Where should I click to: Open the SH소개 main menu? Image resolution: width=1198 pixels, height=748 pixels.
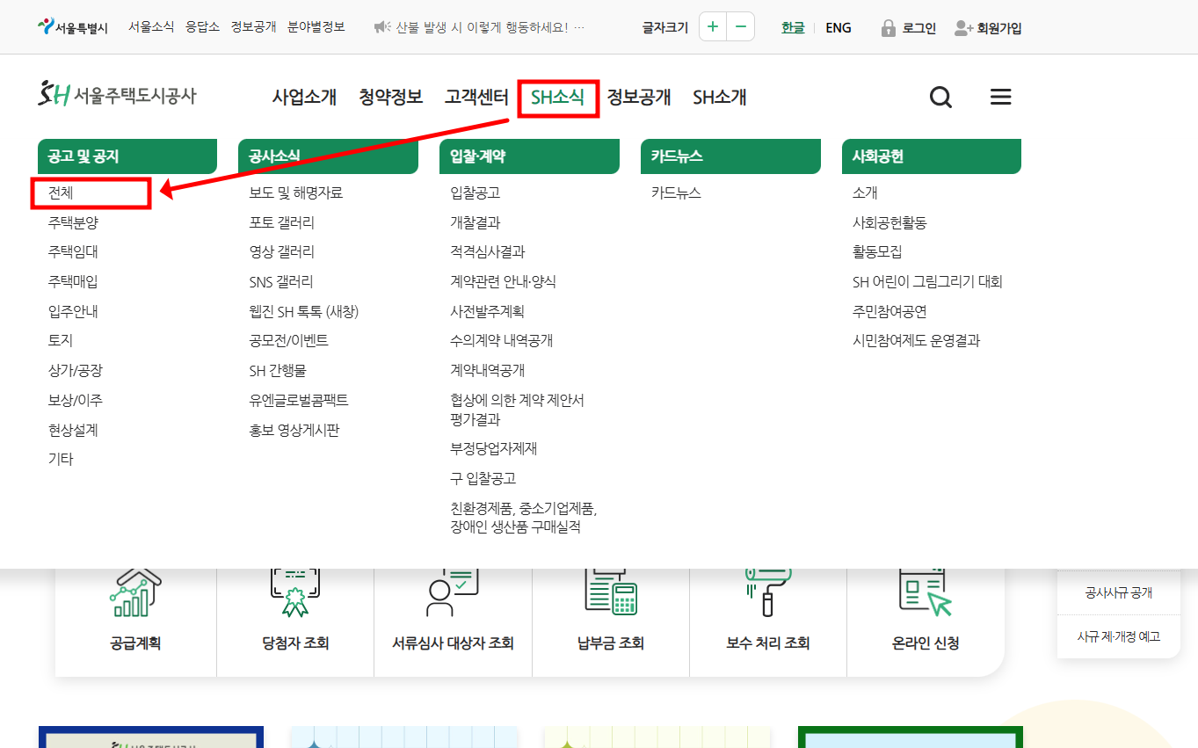(x=720, y=98)
